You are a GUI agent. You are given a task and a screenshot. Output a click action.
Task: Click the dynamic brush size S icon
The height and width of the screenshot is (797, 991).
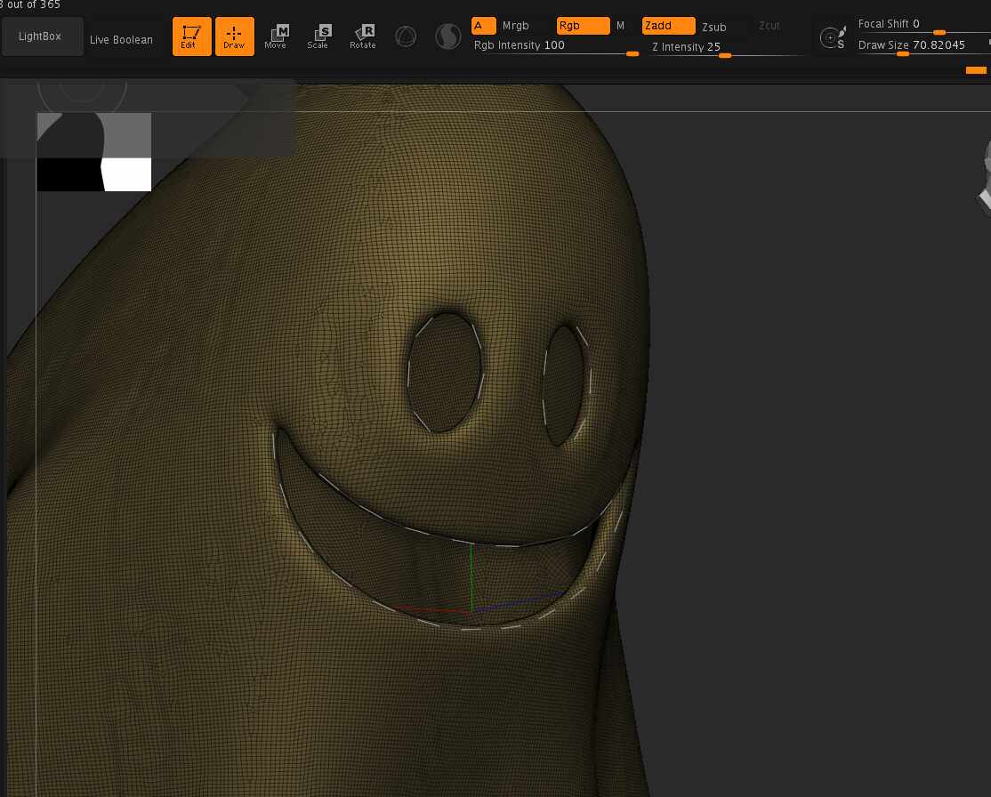833,37
